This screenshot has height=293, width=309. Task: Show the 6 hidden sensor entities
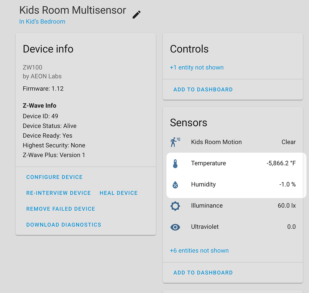click(x=199, y=250)
